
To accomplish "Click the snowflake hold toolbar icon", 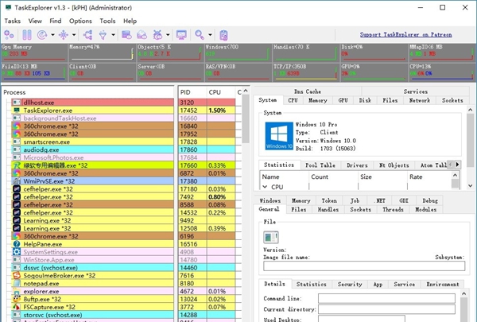I will click(64, 35).
